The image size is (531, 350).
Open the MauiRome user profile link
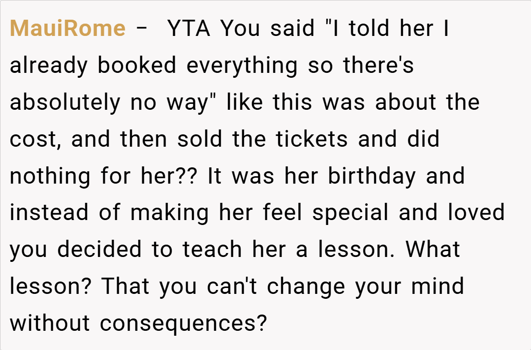pos(67,29)
